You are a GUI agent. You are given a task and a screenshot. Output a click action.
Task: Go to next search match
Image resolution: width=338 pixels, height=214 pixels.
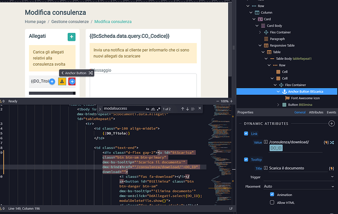188,109
